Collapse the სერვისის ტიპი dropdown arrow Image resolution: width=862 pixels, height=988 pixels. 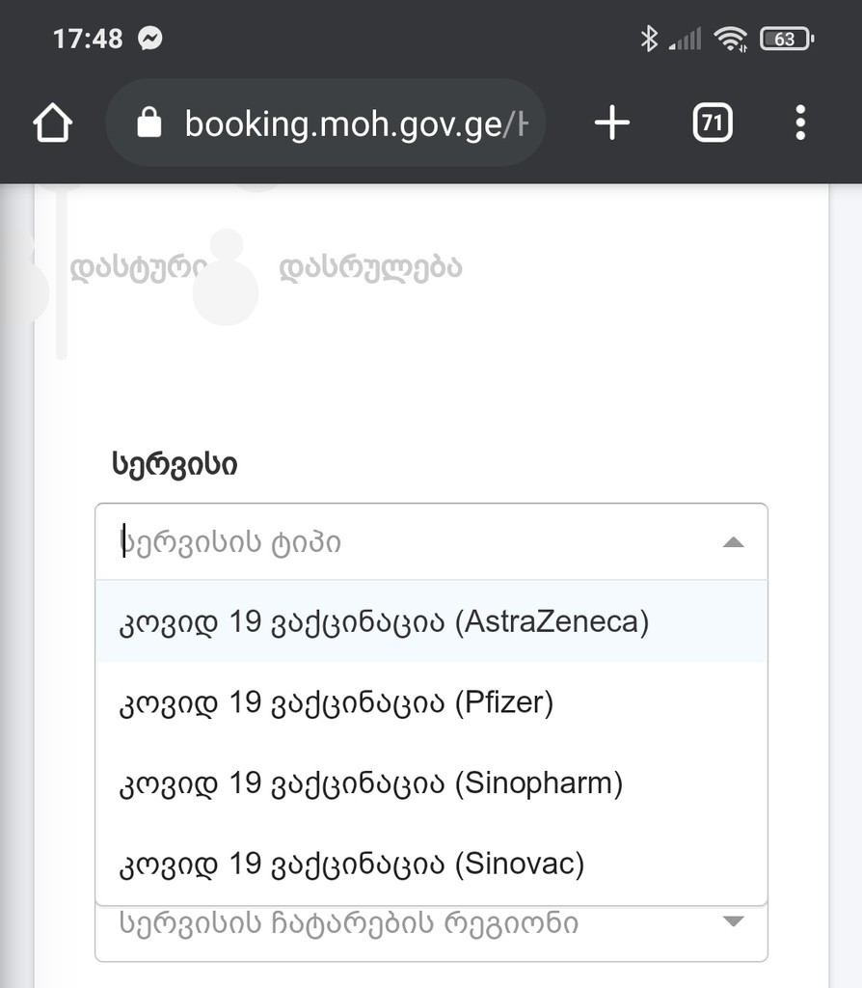(x=733, y=542)
